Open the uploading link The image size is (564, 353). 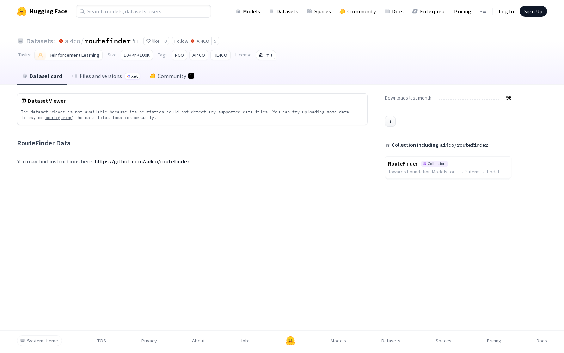313,112
